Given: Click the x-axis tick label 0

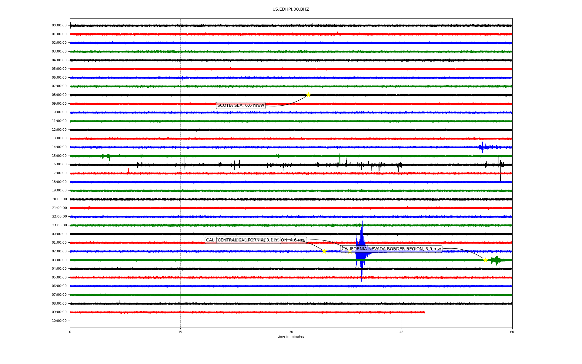Looking at the screenshot, I should click(x=70, y=332).
